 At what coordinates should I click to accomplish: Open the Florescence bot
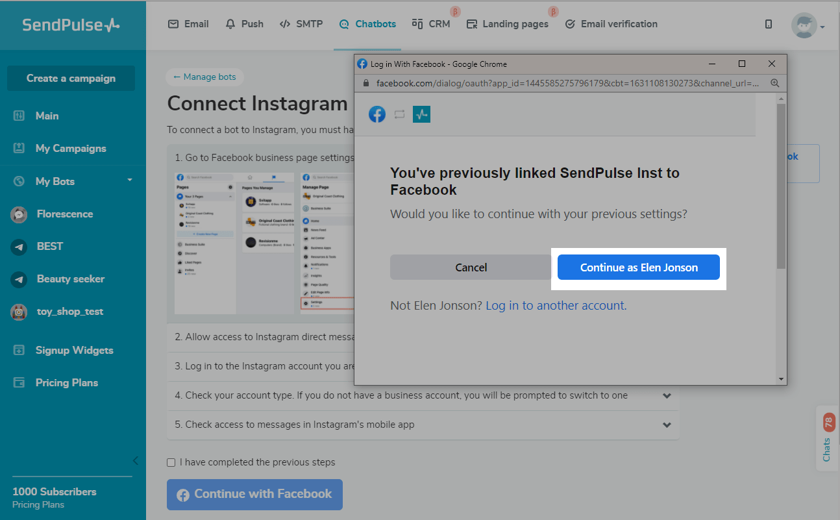[x=64, y=214]
